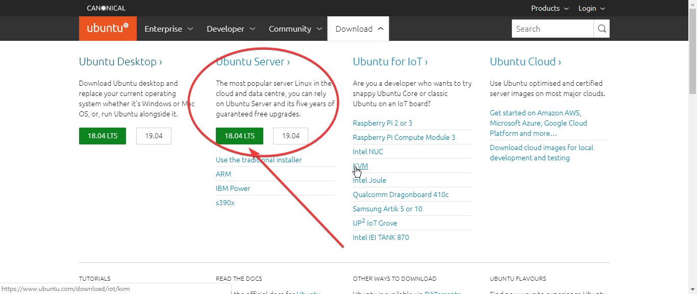The width and height of the screenshot is (697, 294).
Task: Click the UBUNTU FLAVOURS heading
Action: click(x=518, y=279)
